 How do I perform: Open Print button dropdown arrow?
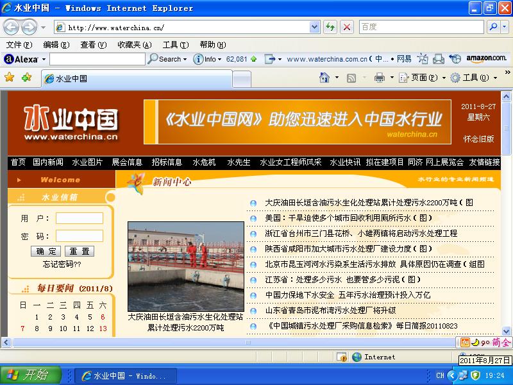pyautogui.click(x=392, y=78)
